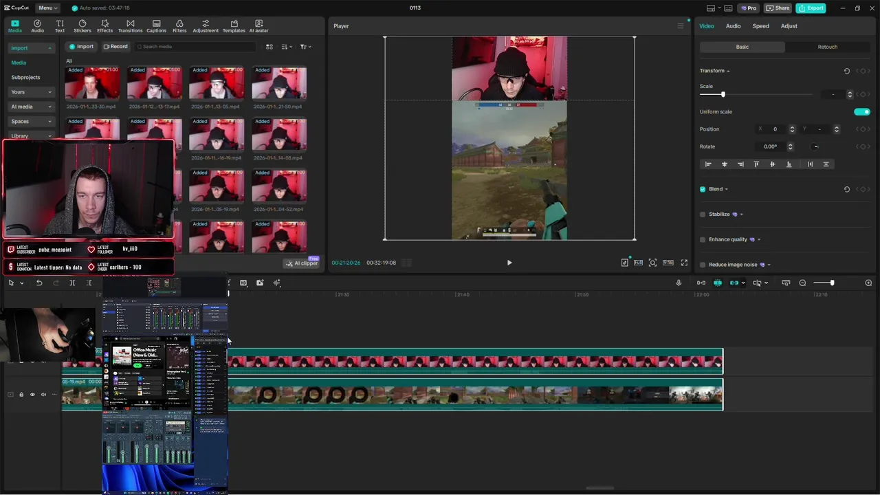This screenshot has width=880, height=495.
Task: Expand the Import sidebar section
Action: [x=32, y=48]
